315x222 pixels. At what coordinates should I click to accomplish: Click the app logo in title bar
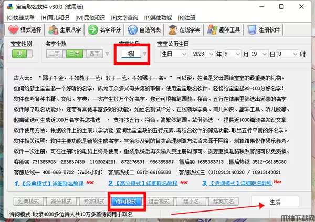coord(10,7)
